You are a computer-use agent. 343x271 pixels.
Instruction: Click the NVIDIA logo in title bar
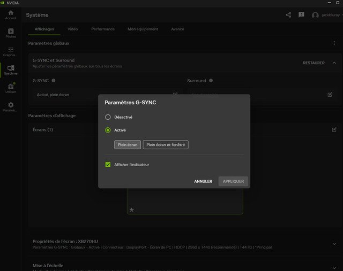[x=3, y=3]
